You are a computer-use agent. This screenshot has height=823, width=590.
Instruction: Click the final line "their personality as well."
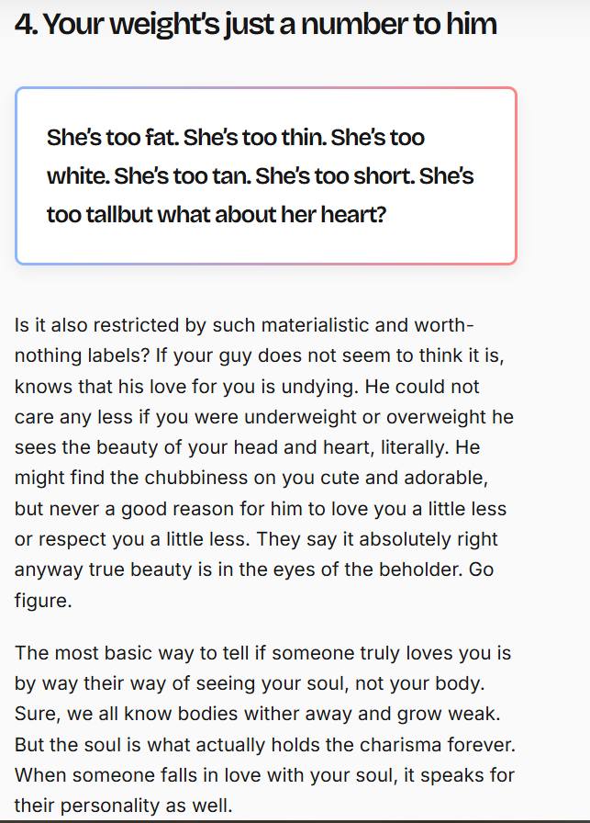click(124, 806)
